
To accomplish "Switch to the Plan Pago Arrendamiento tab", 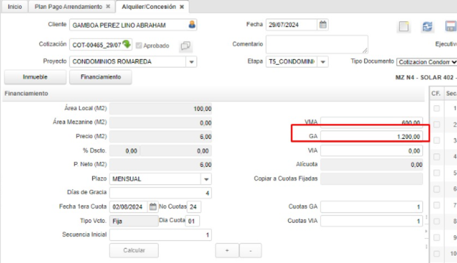I will [x=68, y=6].
